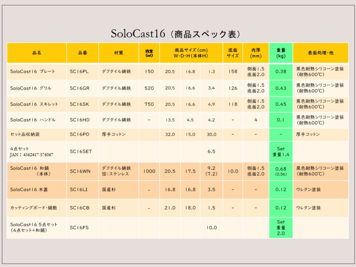The height and width of the screenshot is (267, 356).
Task: Click bottom size value 158
Action: [x=233, y=72]
